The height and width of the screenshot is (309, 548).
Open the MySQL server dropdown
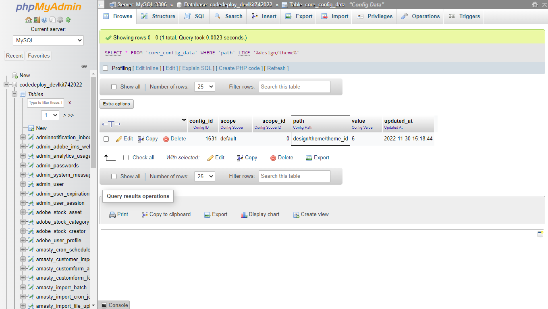click(48, 40)
